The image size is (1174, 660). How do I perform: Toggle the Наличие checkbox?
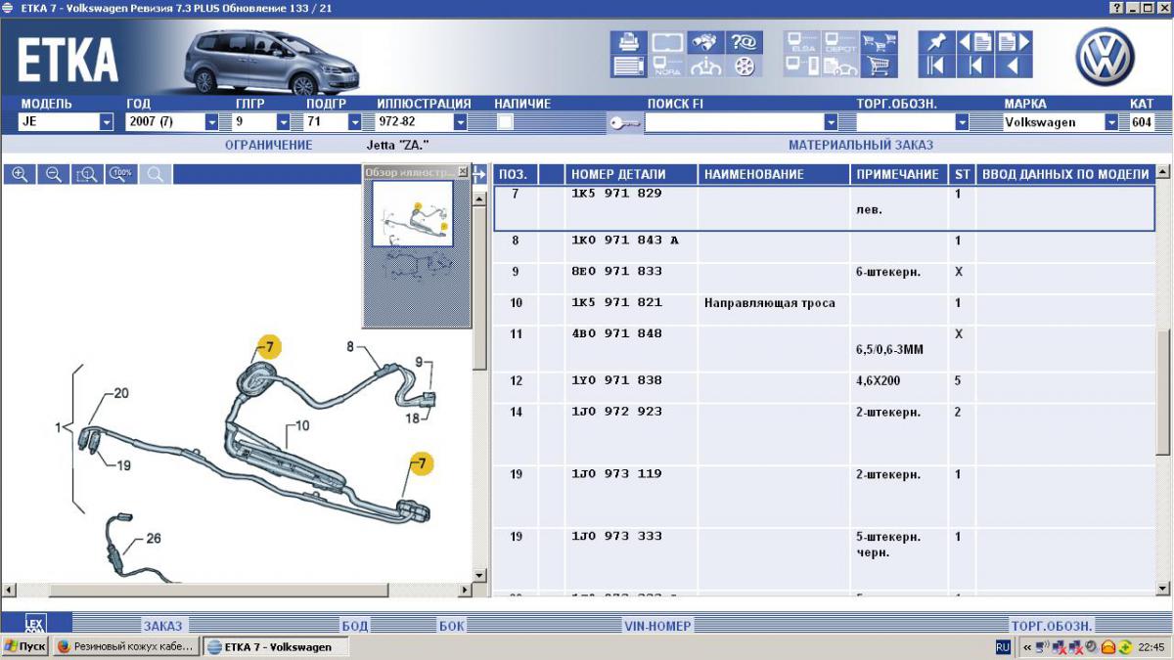click(506, 122)
